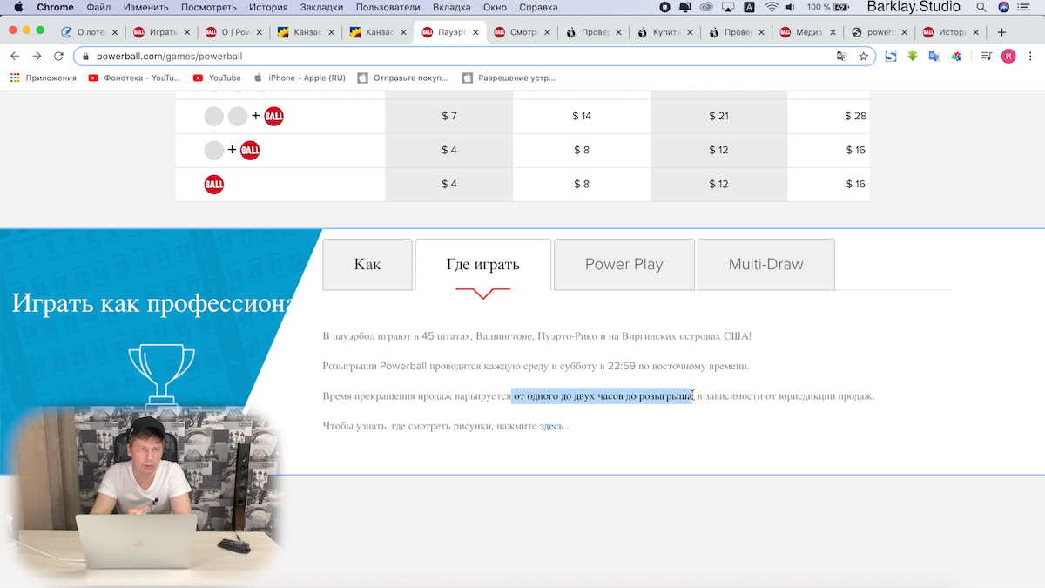Close the 'Купить' browser tab
The width and height of the screenshot is (1045, 588).
pyautogui.click(x=691, y=32)
